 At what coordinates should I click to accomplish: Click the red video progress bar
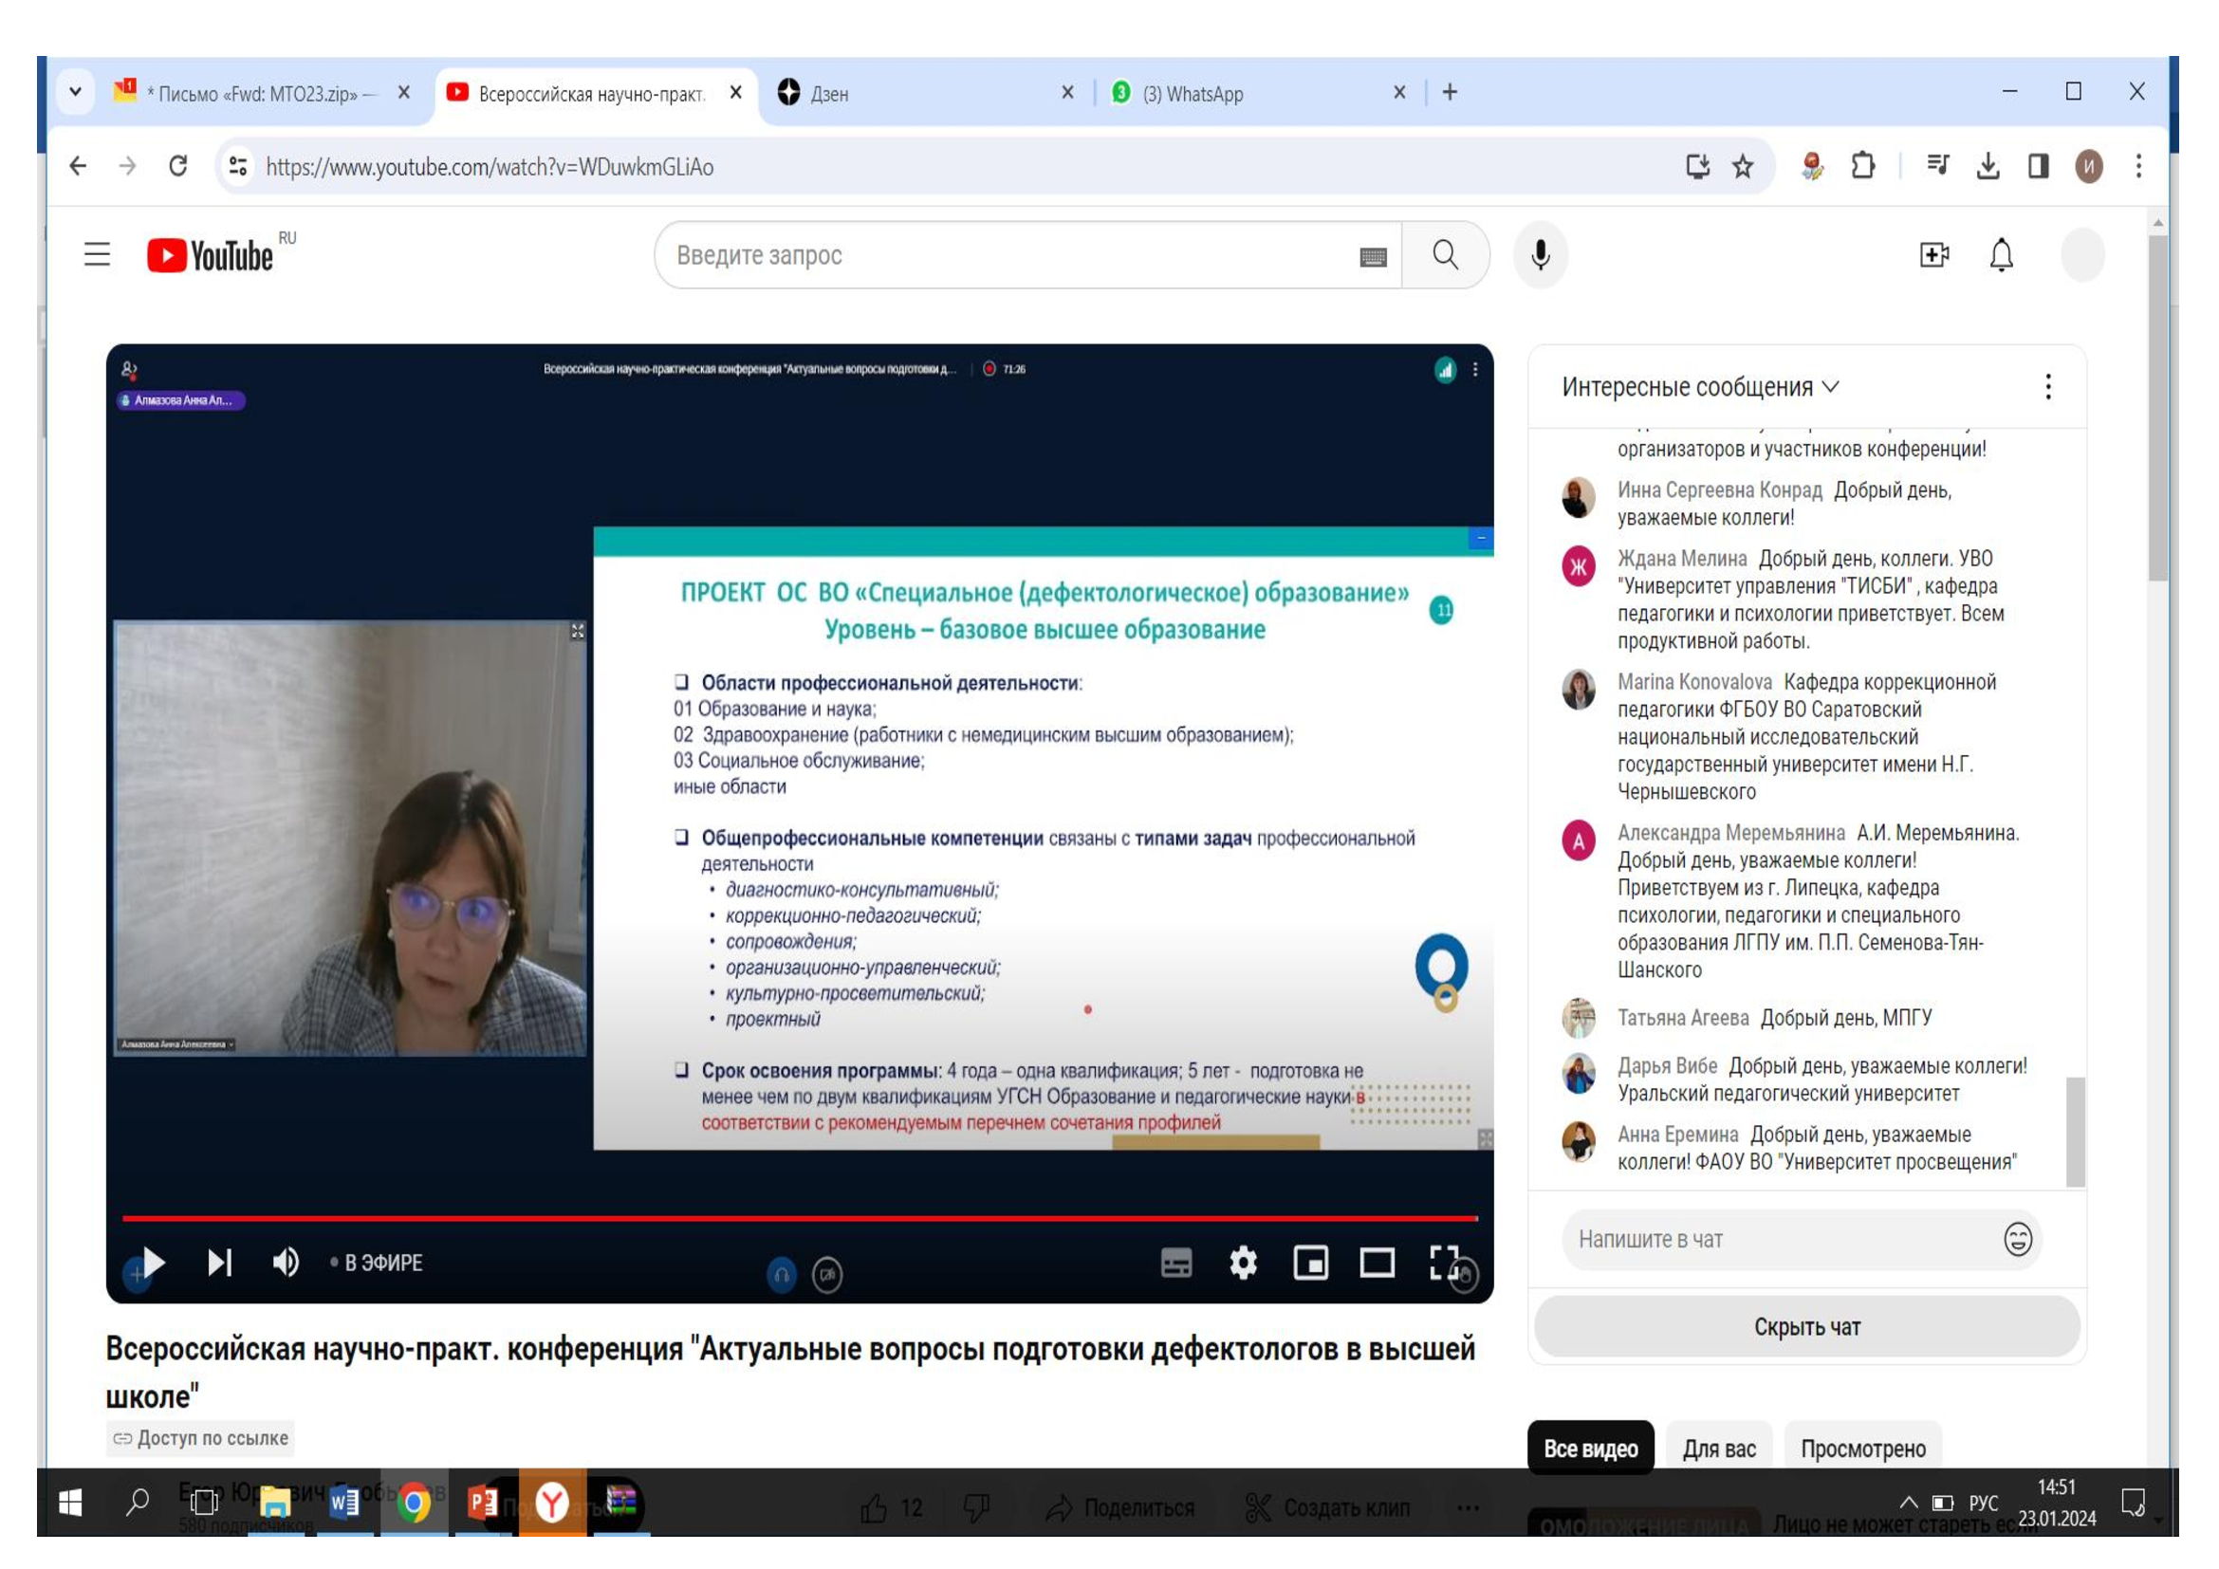[799, 1218]
